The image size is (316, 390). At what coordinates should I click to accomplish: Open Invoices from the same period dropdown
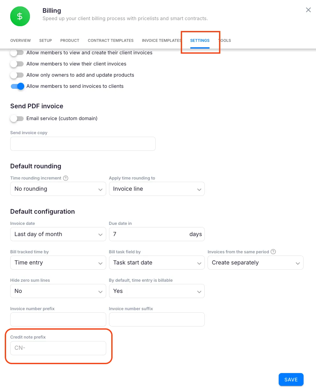[255, 263]
